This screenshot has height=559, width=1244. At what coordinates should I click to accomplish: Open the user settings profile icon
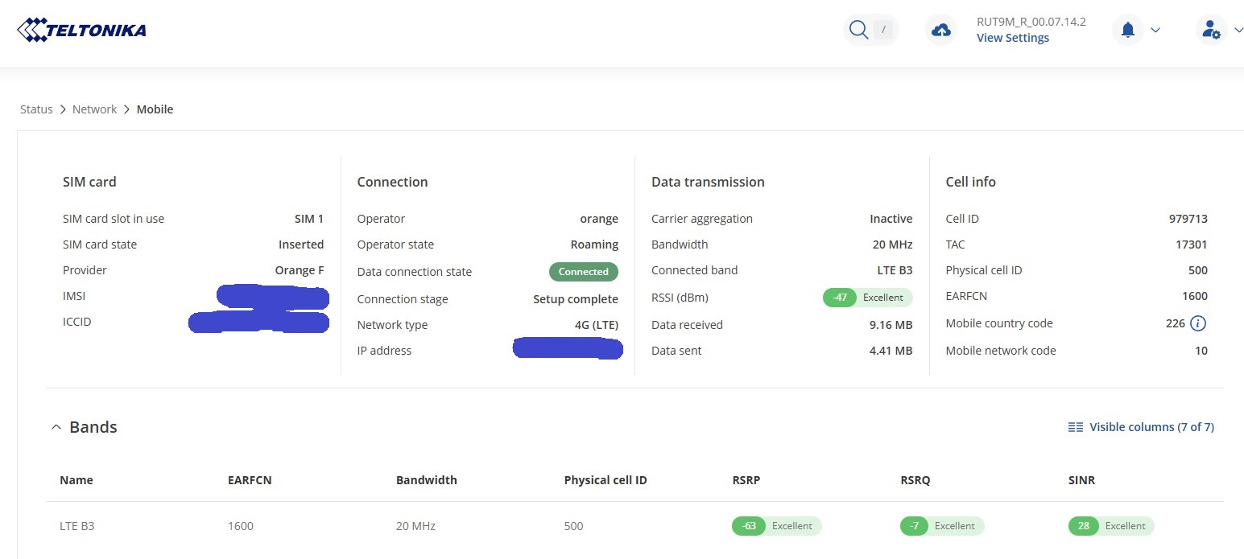(x=1211, y=31)
